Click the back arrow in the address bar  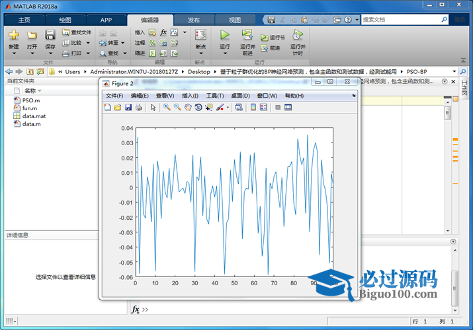(9, 71)
